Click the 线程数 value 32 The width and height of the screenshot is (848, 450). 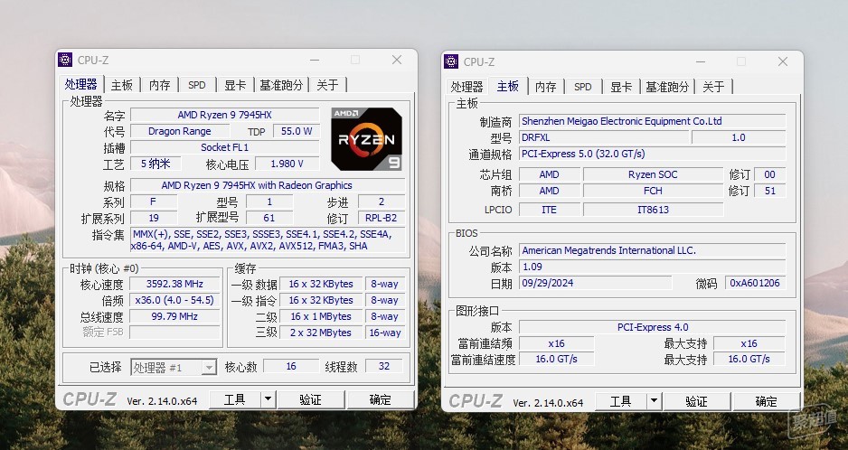pyautogui.click(x=384, y=366)
